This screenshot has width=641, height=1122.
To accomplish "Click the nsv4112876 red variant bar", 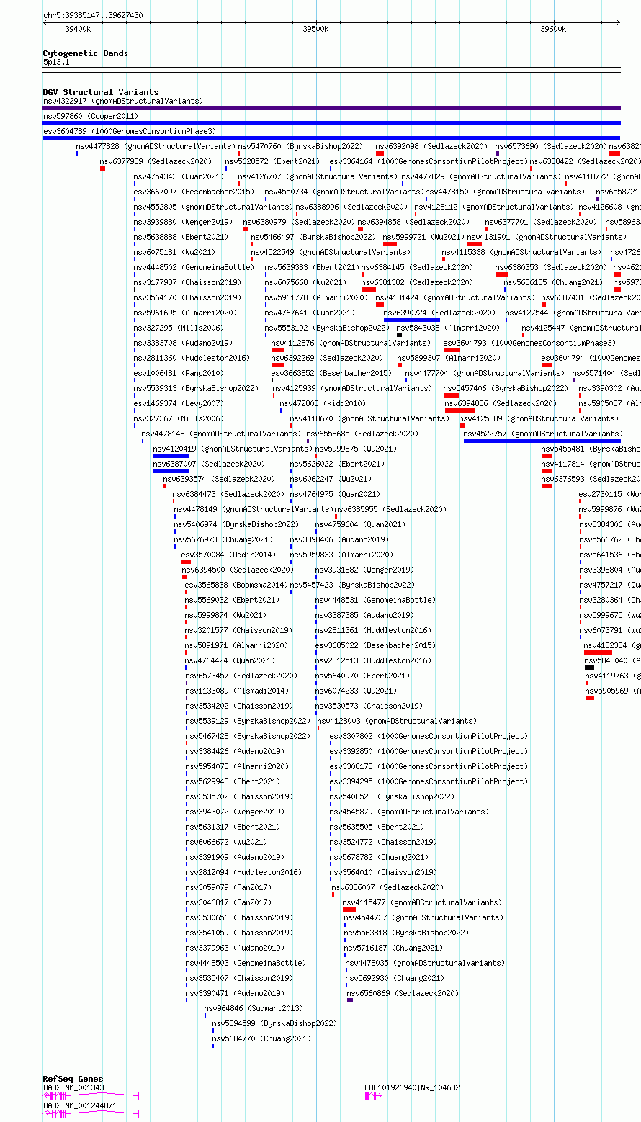I will (x=278, y=350).
